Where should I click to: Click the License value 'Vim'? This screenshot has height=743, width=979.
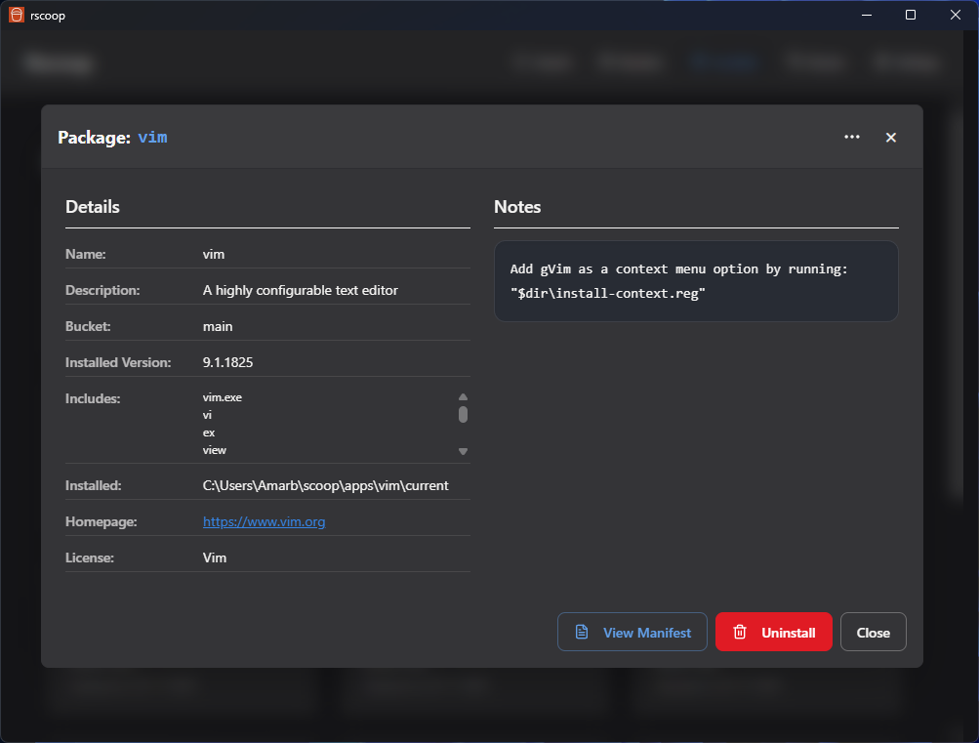click(214, 557)
